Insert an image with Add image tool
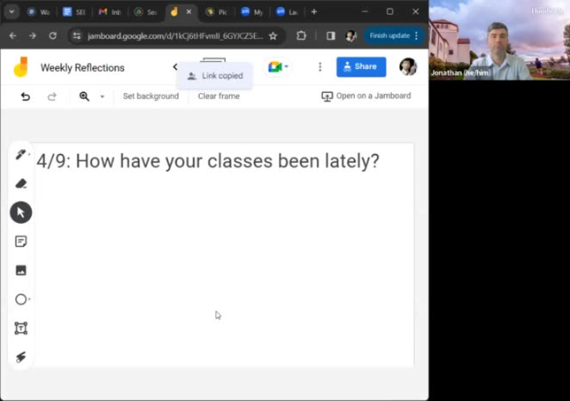The image size is (570, 401). coord(21,270)
